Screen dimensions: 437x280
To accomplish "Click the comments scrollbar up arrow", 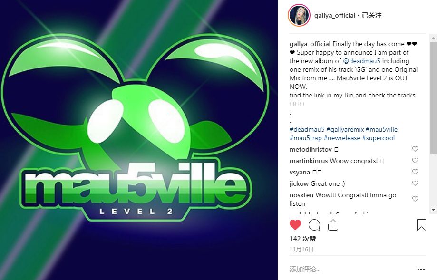I will pos(433,38).
